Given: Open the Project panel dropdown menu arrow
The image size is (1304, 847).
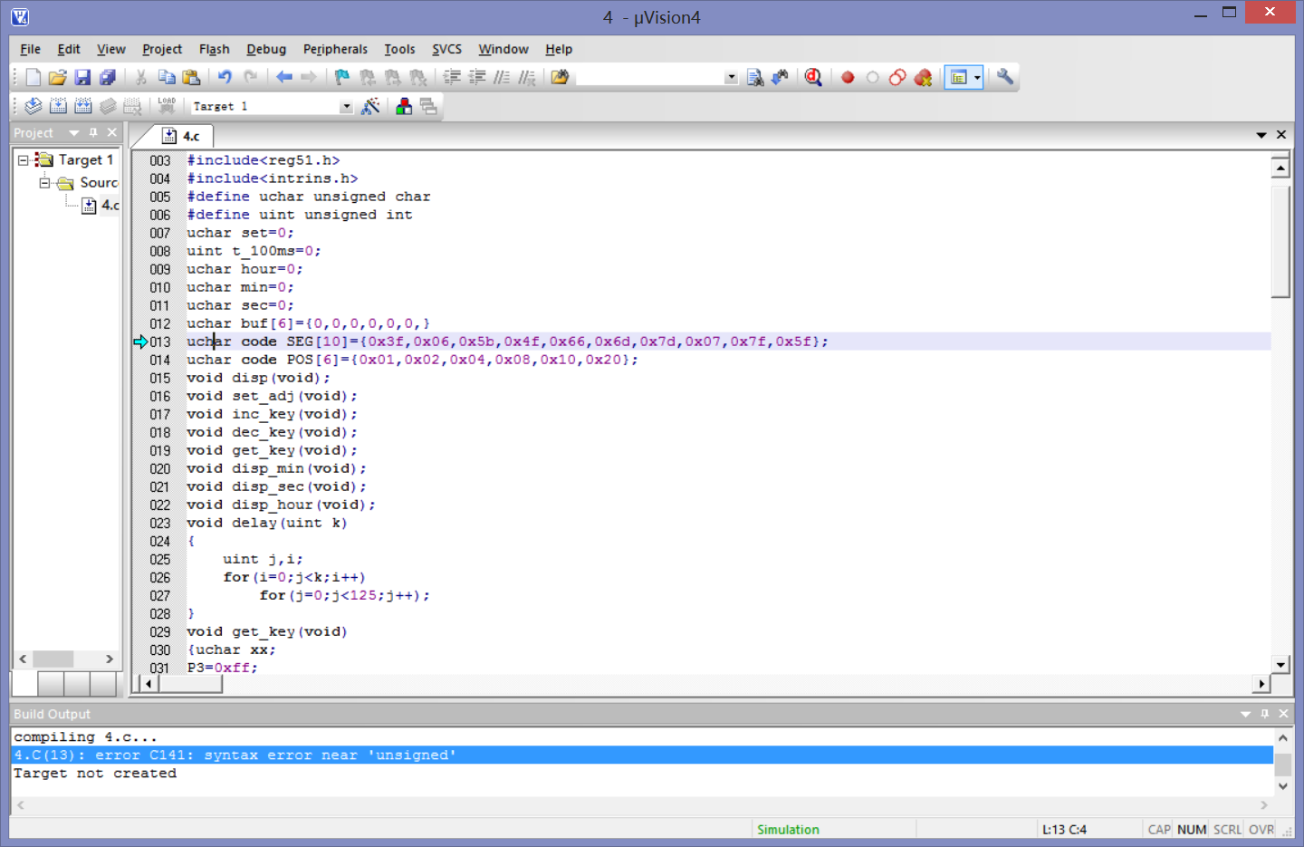Looking at the screenshot, I should 74,133.
